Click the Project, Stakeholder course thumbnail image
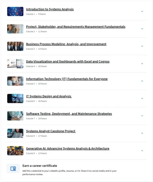153x182 pixels. (15, 29)
